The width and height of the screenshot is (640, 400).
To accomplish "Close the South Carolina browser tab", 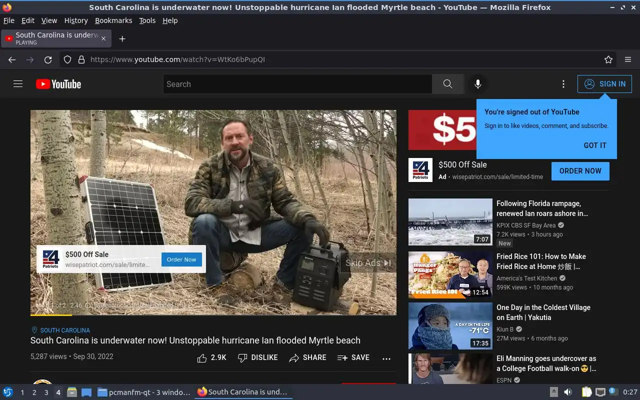I will (x=103, y=38).
